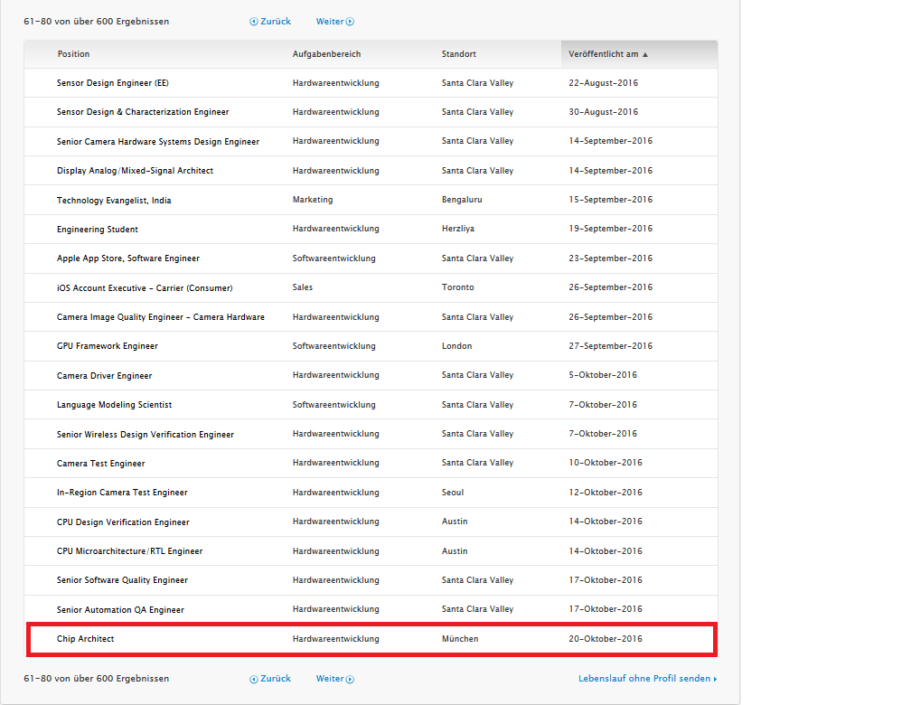This screenshot has height=705, width=911.
Task: Click the München location cell
Action: click(460, 639)
